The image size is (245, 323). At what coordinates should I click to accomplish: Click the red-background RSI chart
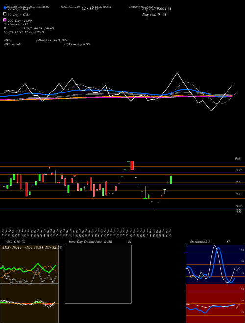215,303
